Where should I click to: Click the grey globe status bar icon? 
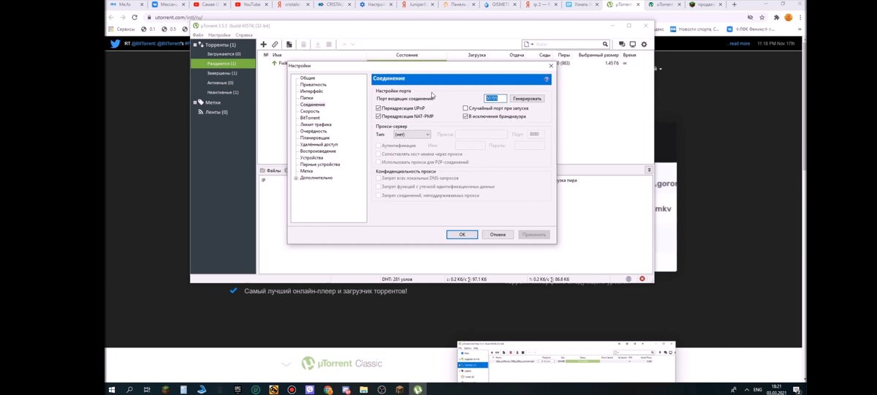click(629, 279)
